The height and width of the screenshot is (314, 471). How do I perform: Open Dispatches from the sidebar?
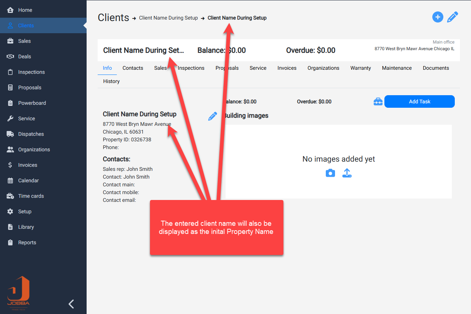click(31, 134)
